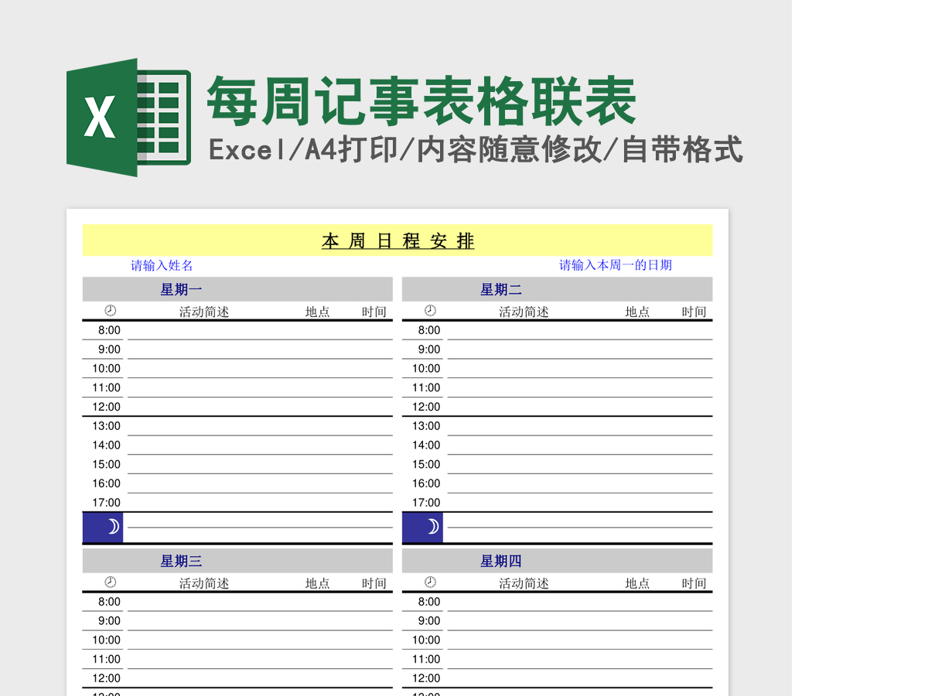Screen dimensions: 928x696
Task: Click 活动简述 column header under 星期二
Action: 524,312
